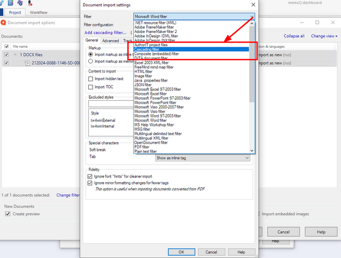Open the cloud settings gear icon
The height and width of the screenshot is (258, 341).
pyautogui.click(x=20, y=3)
